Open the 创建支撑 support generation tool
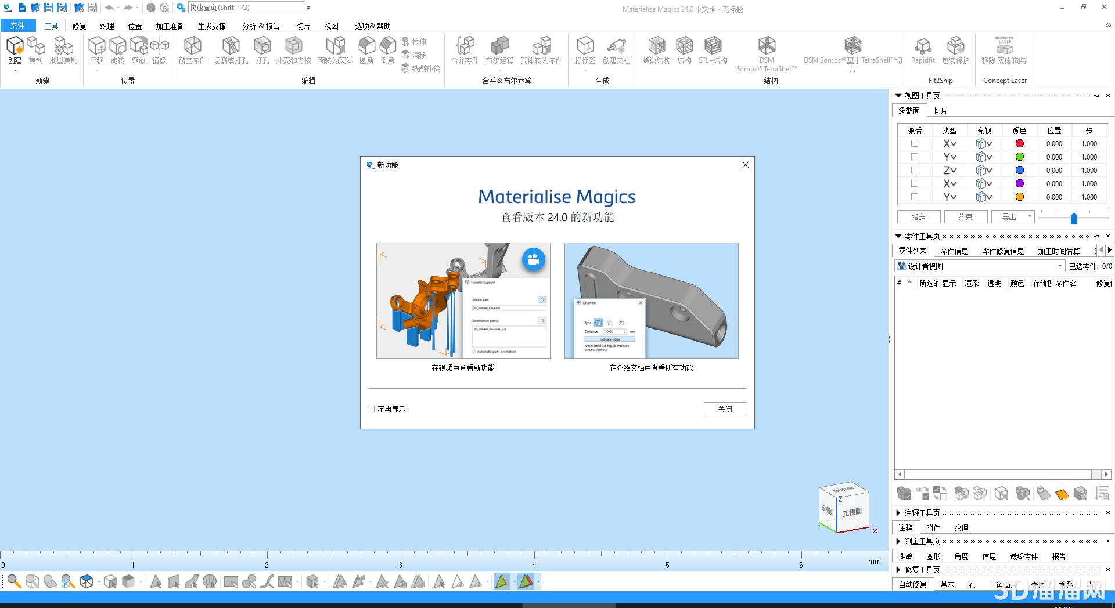Screen dimensions: 1115x608 pos(617,50)
